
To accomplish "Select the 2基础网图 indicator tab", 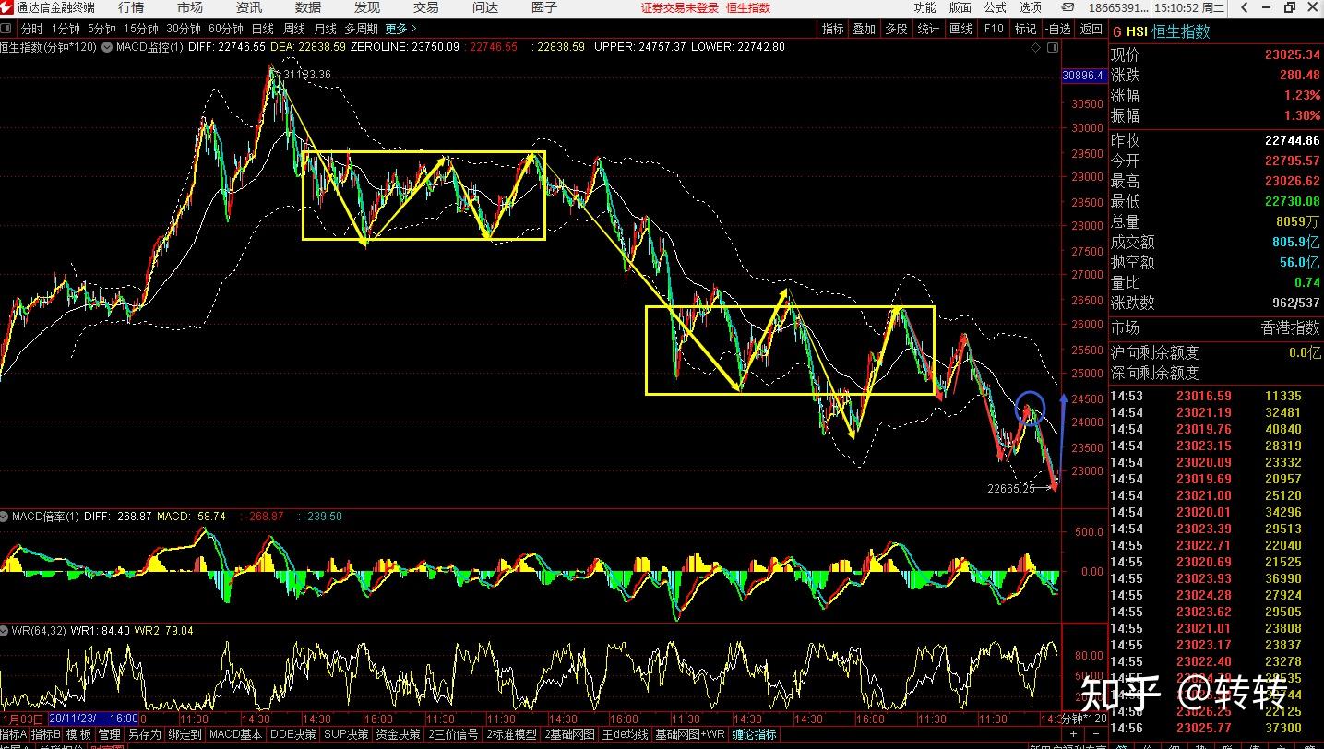I will pos(569,734).
